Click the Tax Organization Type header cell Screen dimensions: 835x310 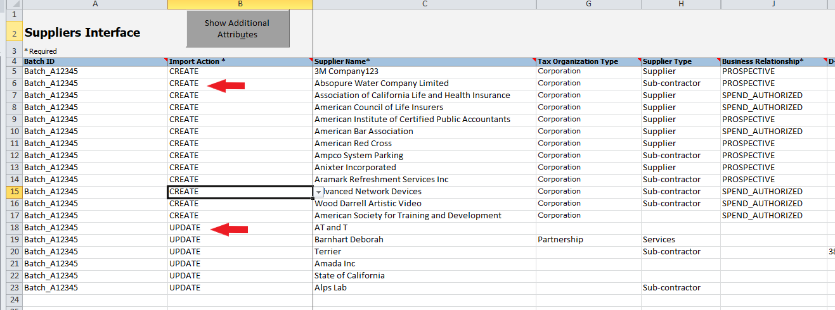(588, 61)
